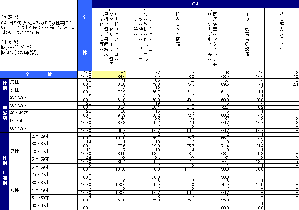The width and height of the screenshot is (299, 210).
Task: Click the Q4 header bar at top
Action: point(195,4)
